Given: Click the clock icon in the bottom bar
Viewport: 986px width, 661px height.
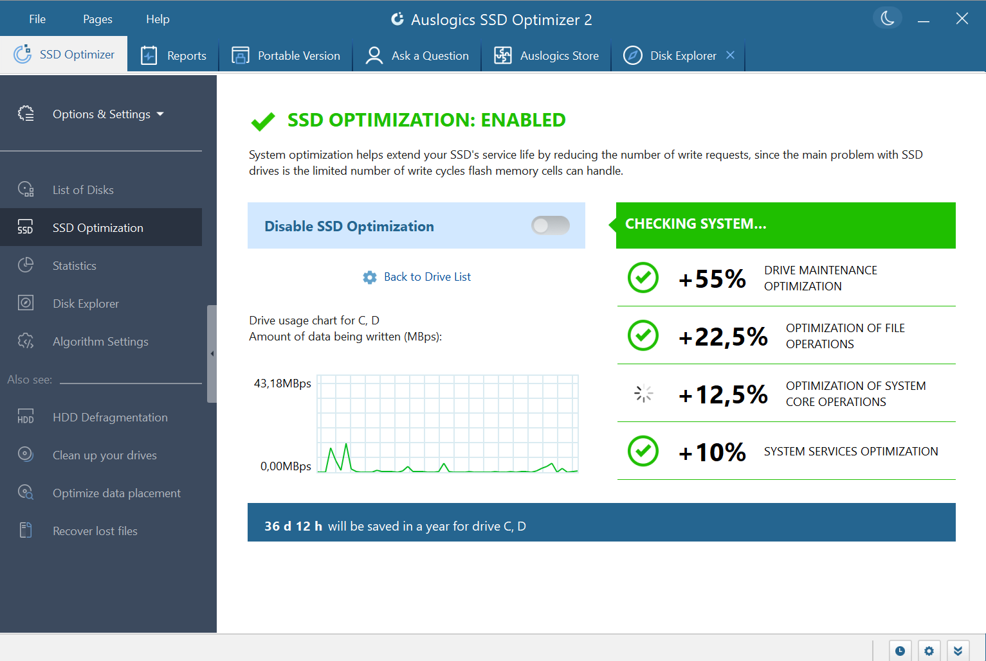Looking at the screenshot, I should pos(900,650).
